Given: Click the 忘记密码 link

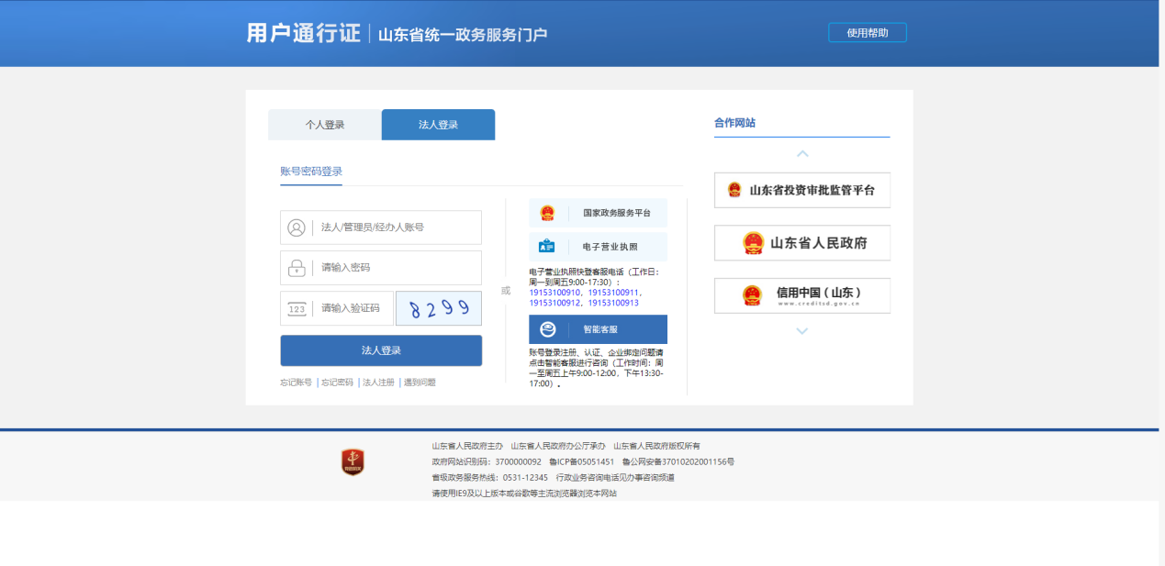Looking at the screenshot, I should pos(337,383).
